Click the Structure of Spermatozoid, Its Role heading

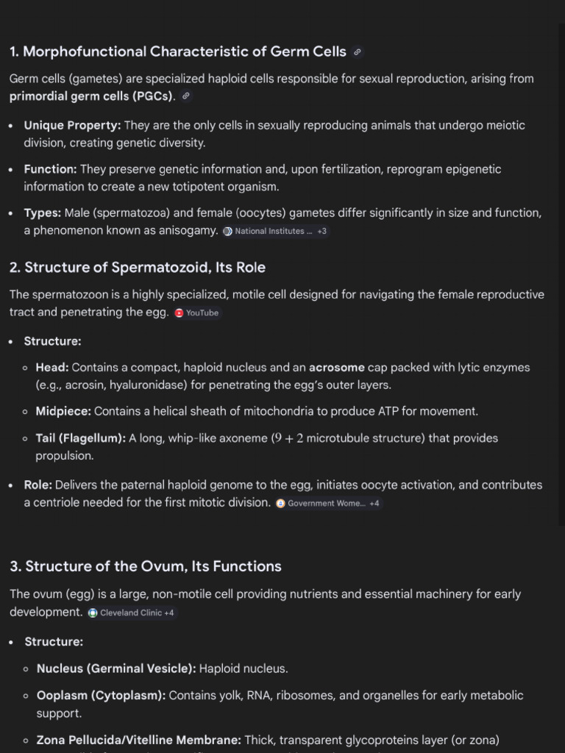point(138,268)
